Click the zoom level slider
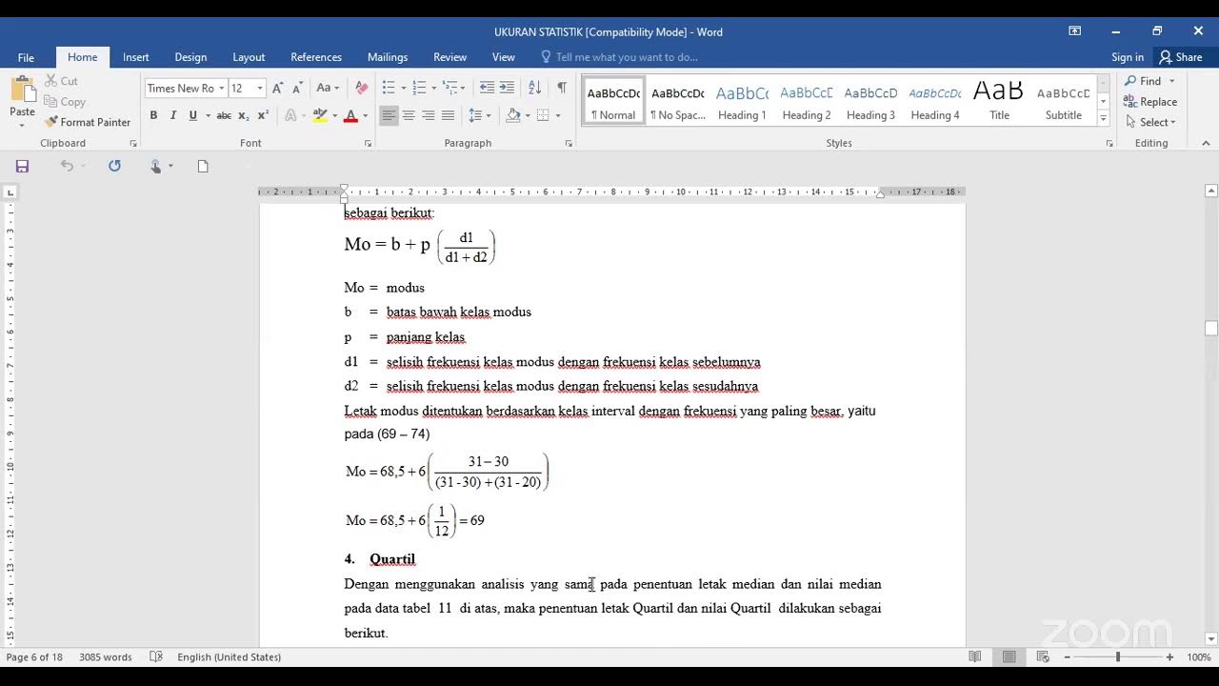Image resolution: width=1219 pixels, height=686 pixels. [1118, 657]
